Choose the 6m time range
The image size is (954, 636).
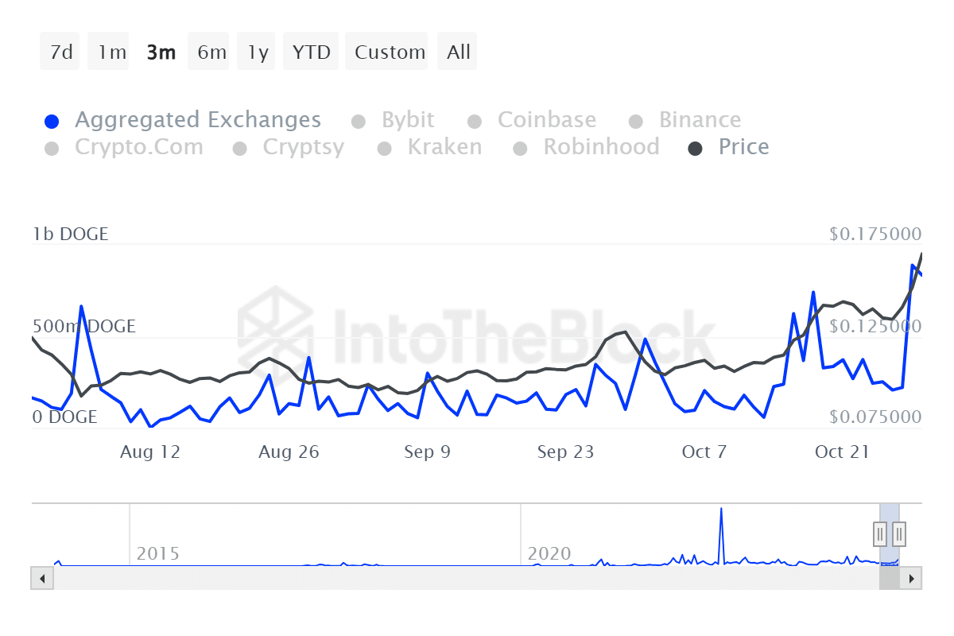click(x=211, y=52)
